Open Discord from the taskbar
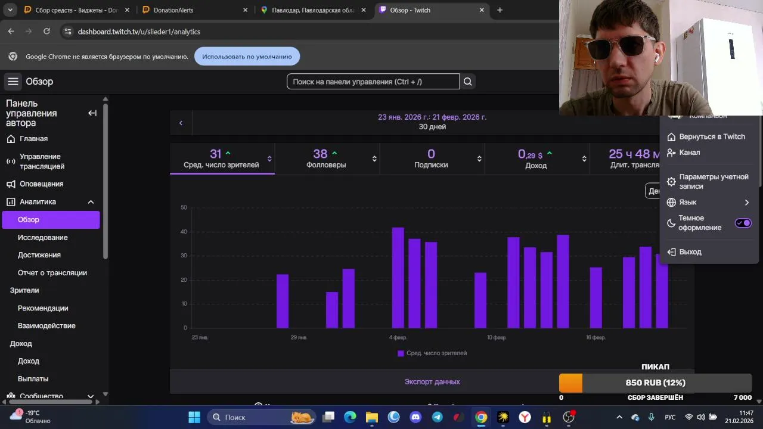 click(x=415, y=417)
